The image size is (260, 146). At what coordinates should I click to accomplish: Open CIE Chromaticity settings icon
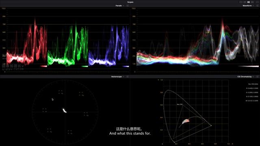[258, 77]
